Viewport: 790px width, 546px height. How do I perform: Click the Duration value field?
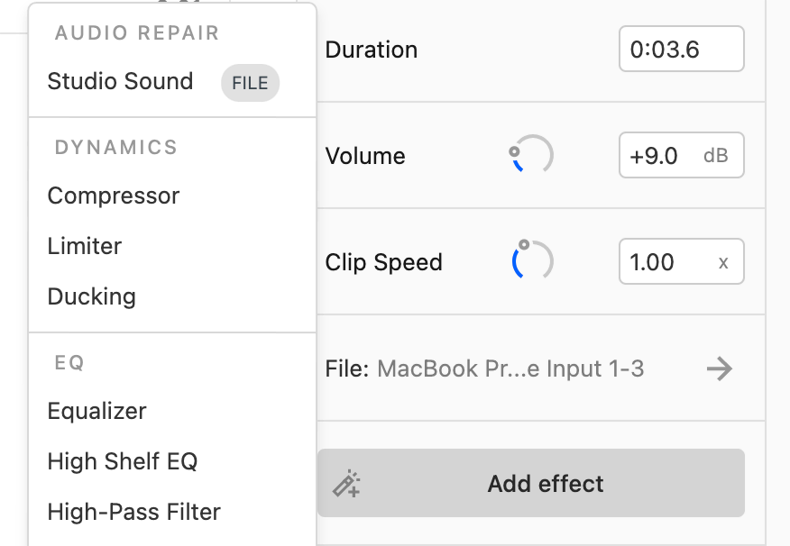681,49
